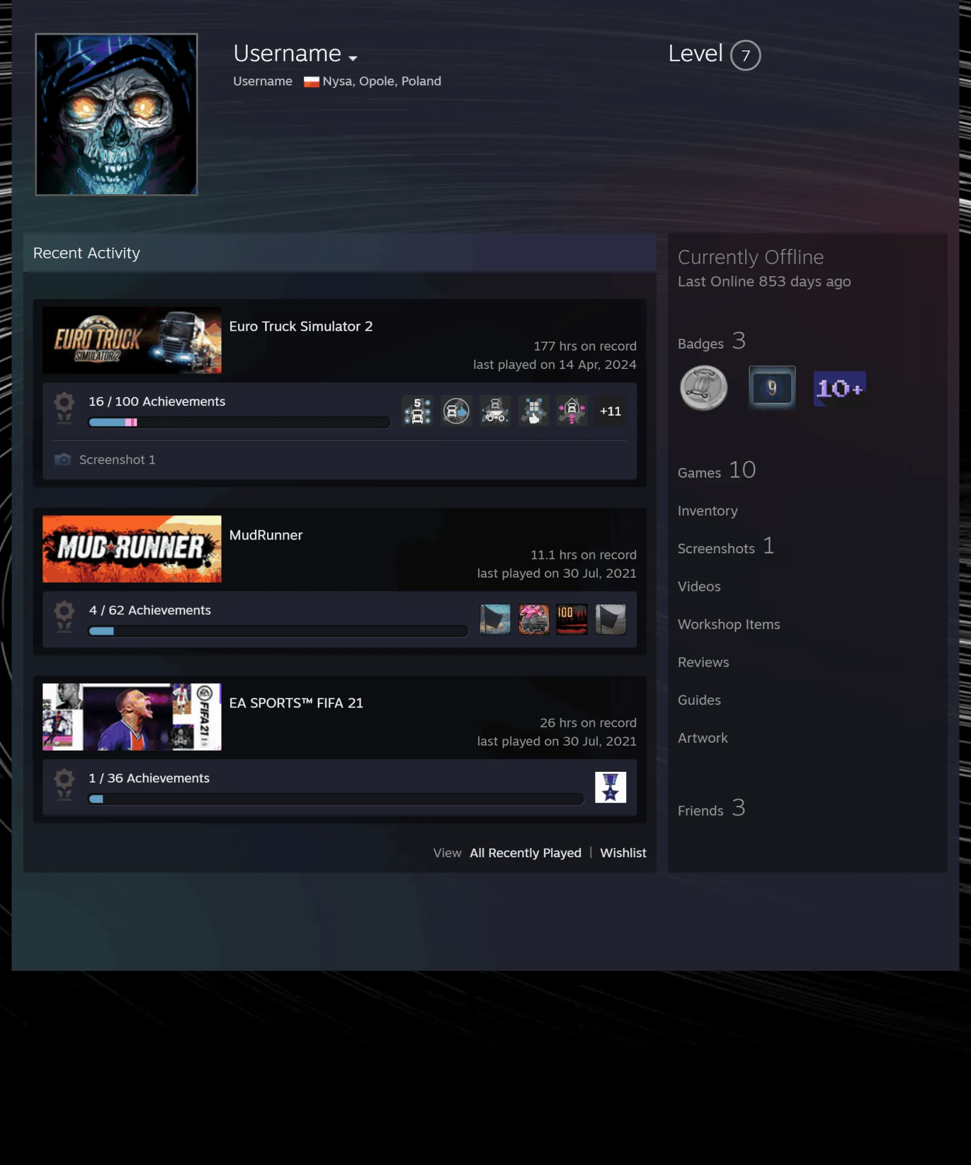Open 1 / 36 Achievements for FIFA 21
The image size is (971, 1165).
[x=149, y=778]
